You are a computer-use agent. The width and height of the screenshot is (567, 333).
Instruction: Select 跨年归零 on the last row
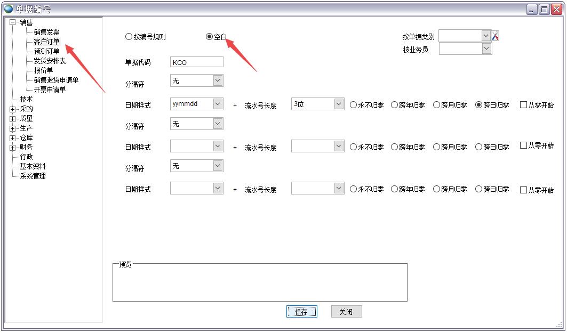point(393,190)
